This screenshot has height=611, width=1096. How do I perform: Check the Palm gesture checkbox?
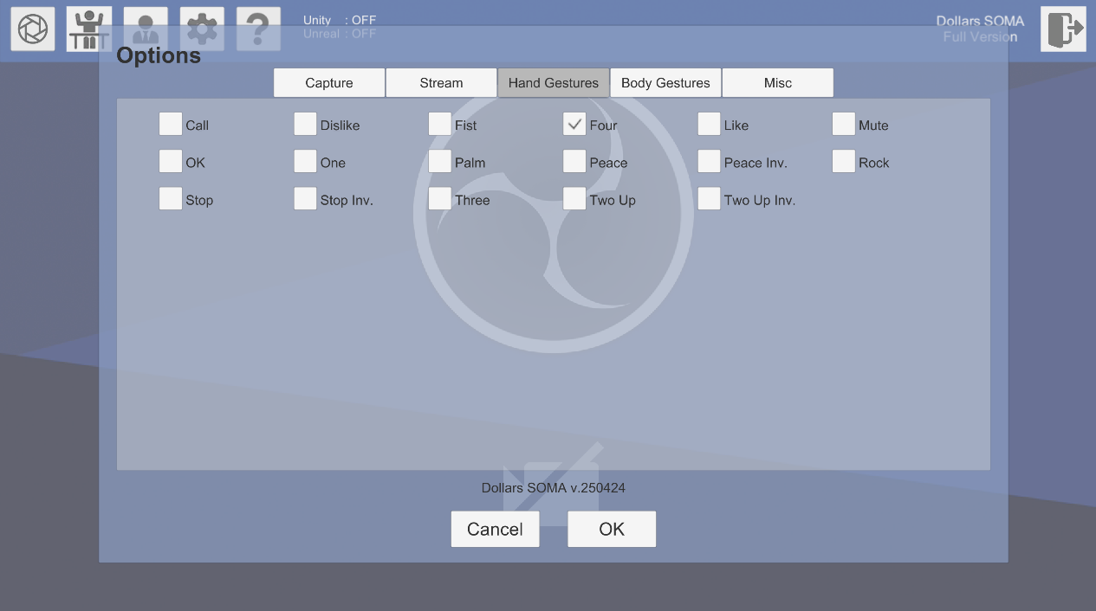(440, 162)
